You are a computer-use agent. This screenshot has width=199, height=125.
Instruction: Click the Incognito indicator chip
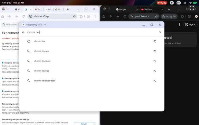click(x=169, y=17)
